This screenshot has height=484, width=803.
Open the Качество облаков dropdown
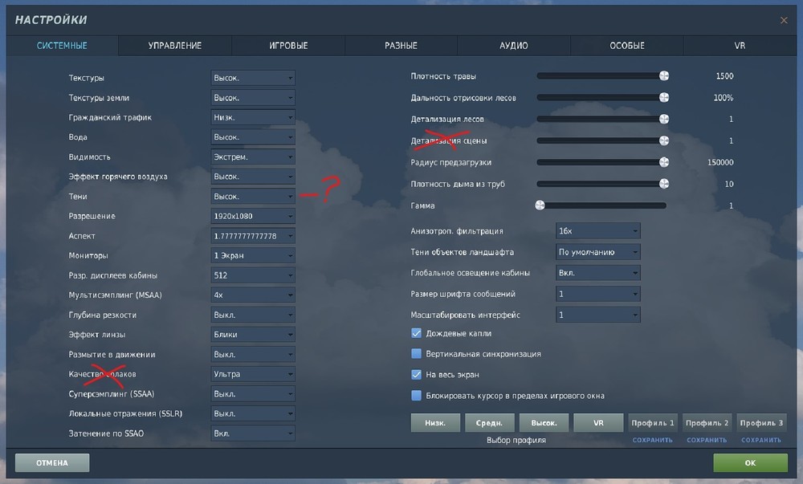252,374
